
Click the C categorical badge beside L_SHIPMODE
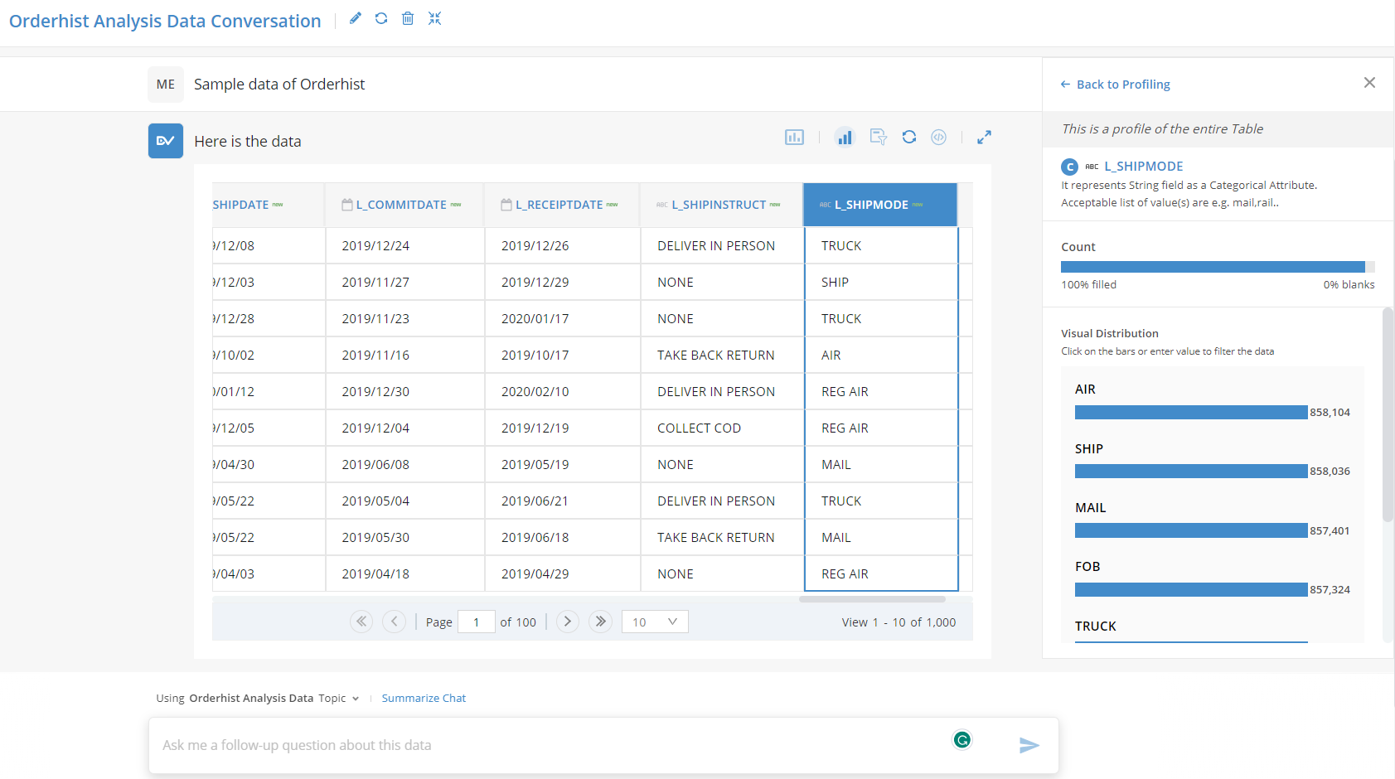(x=1070, y=167)
